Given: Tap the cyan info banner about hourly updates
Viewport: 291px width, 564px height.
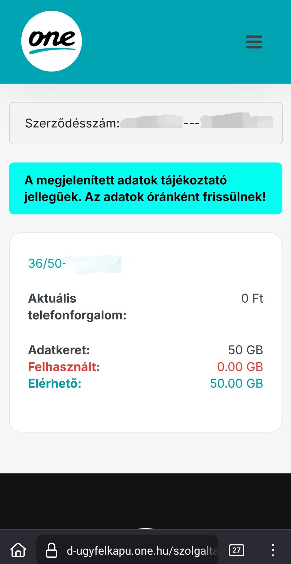Looking at the screenshot, I should (x=146, y=188).
